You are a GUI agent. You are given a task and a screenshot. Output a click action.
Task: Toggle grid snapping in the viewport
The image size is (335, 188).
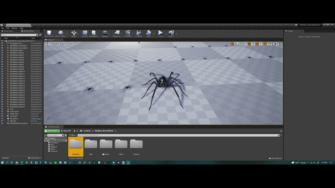pyautogui.click(x=249, y=44)
